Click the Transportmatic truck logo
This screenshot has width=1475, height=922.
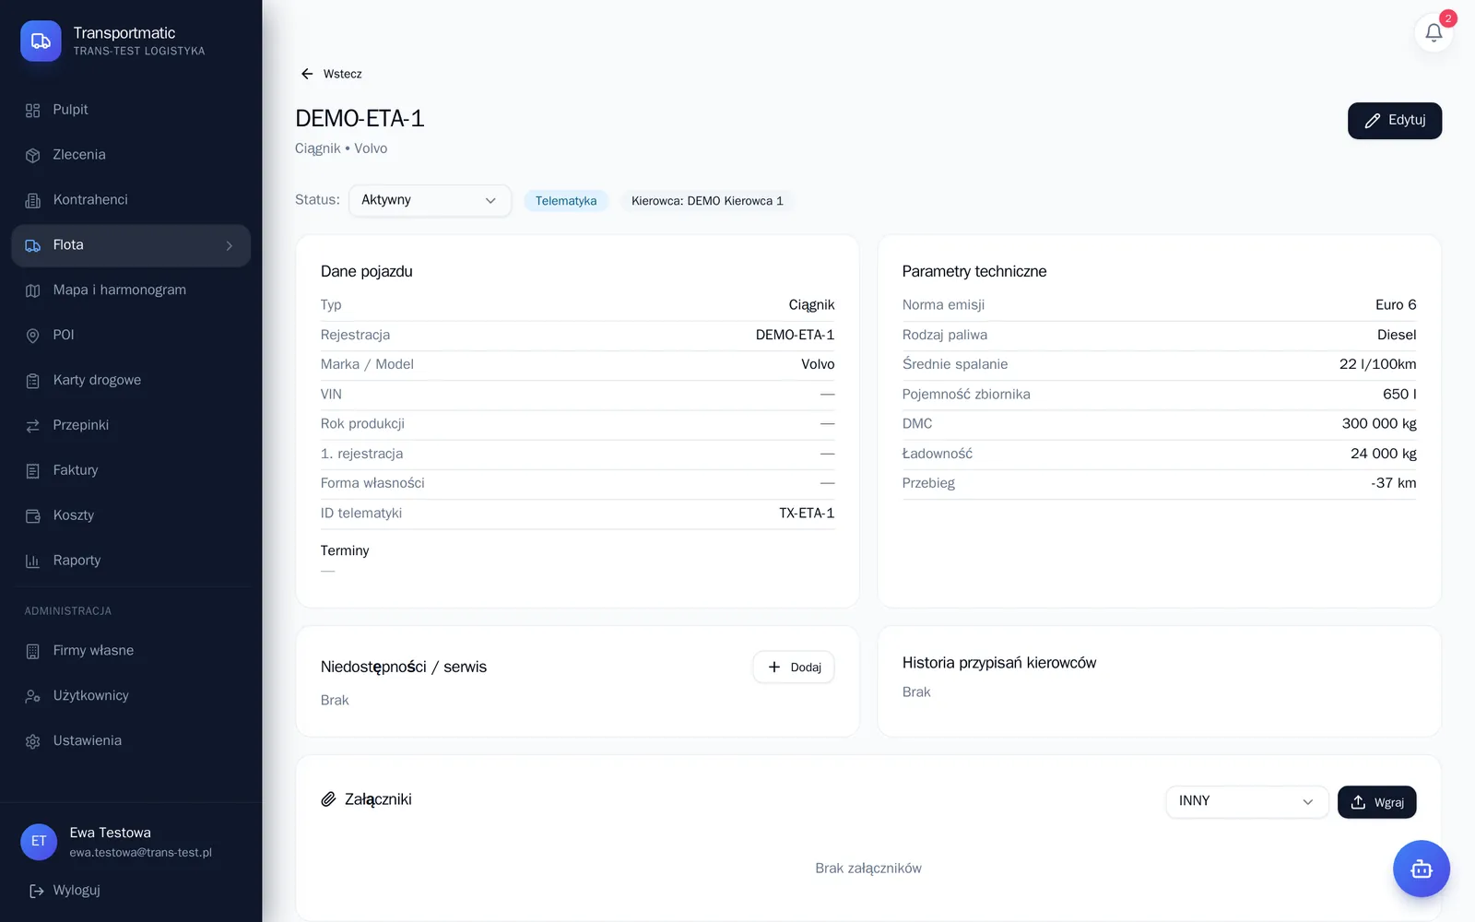click(x=41, y=41)
